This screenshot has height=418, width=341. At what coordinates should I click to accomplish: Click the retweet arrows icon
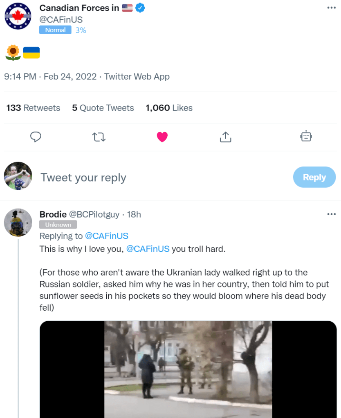(x=99, y=137)
